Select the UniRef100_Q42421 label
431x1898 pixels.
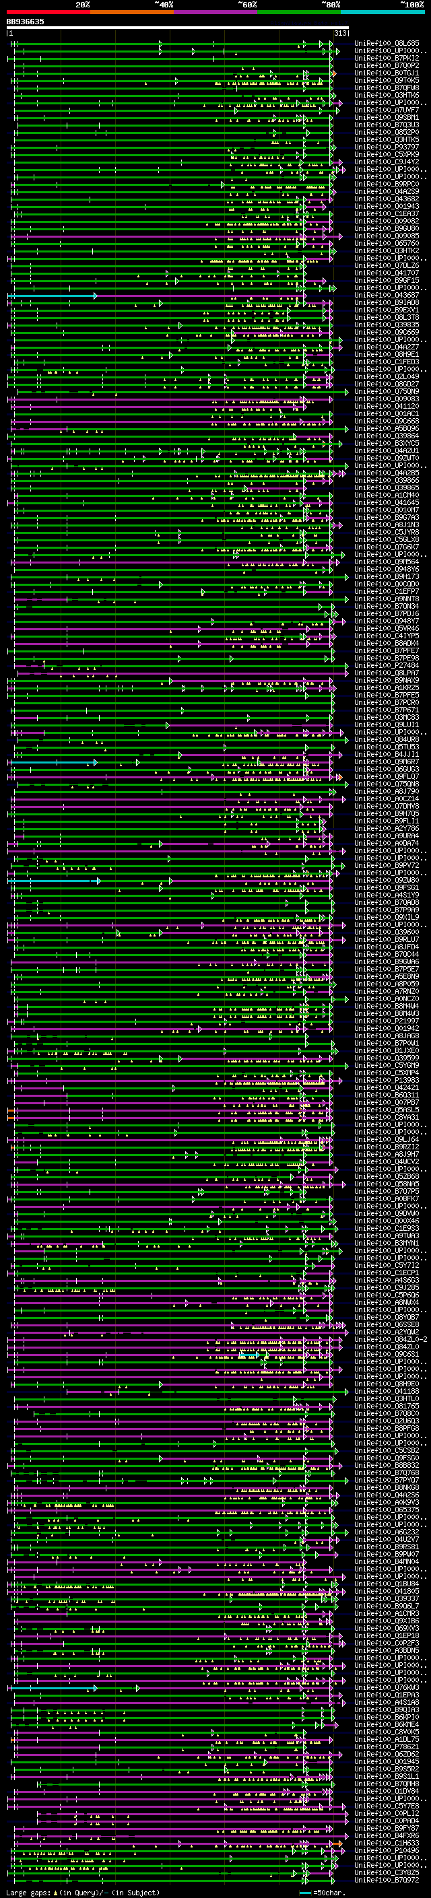(x=387, y=1088)
